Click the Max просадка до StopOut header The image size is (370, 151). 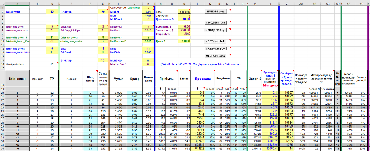321,78
